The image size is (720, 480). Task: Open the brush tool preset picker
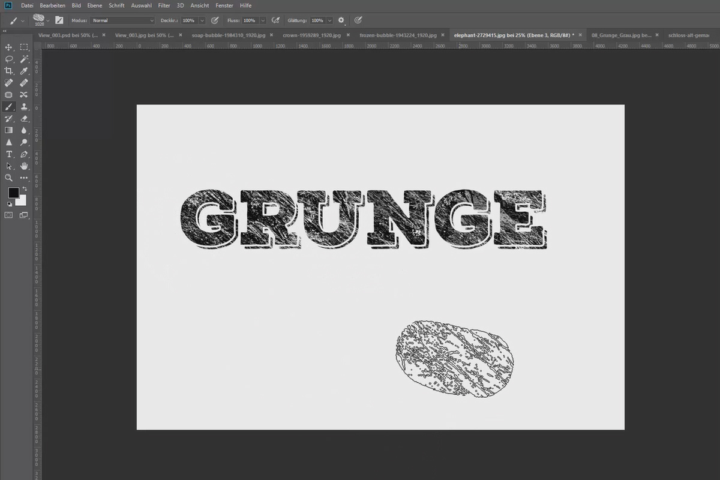point(16,20)
